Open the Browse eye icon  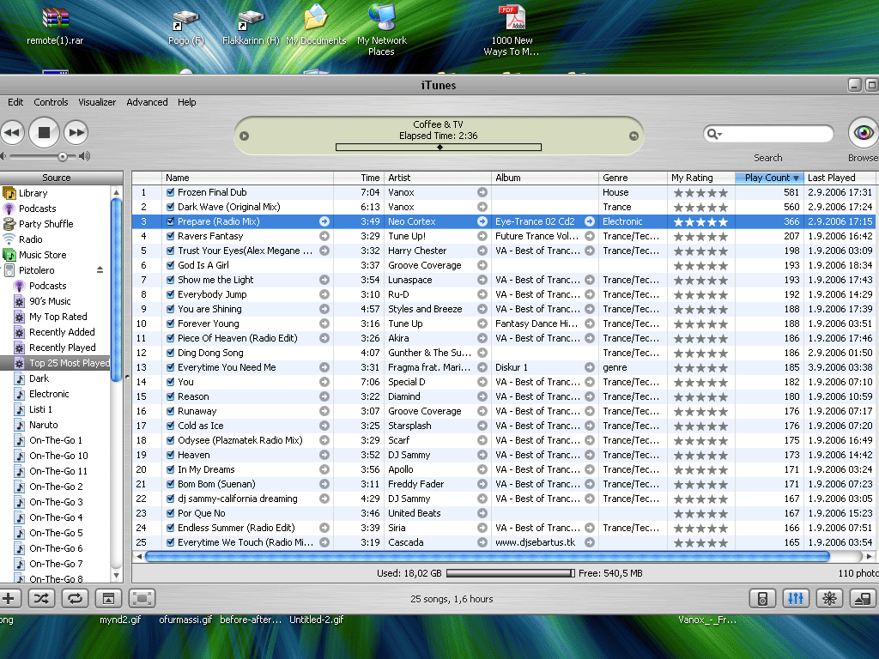pos(863,133)
